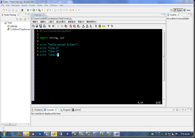Click the gvim Open file icon
The image size is (195, 138).
click(x=33, y=26)
